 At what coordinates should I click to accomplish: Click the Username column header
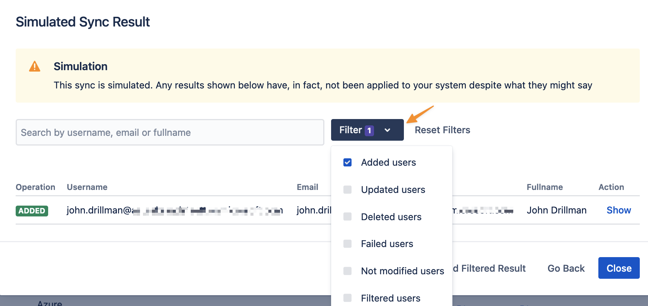(x=87, y=187)
